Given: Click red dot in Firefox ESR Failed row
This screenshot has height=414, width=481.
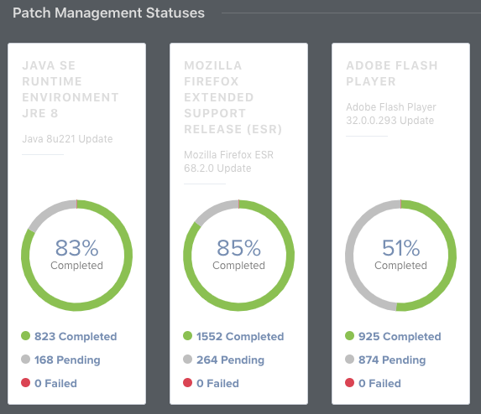Looking at the screenshot, I should (x=188, y=382).
